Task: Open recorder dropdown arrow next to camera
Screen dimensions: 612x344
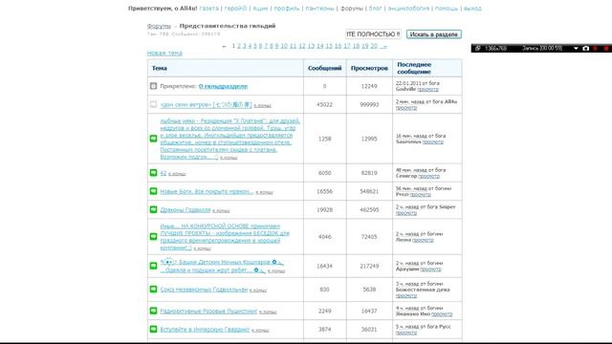Action: [x=576, y=49]
